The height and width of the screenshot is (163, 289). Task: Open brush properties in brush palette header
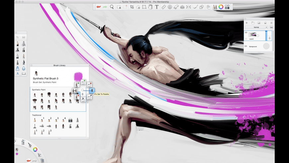click(x=18, y=37)
